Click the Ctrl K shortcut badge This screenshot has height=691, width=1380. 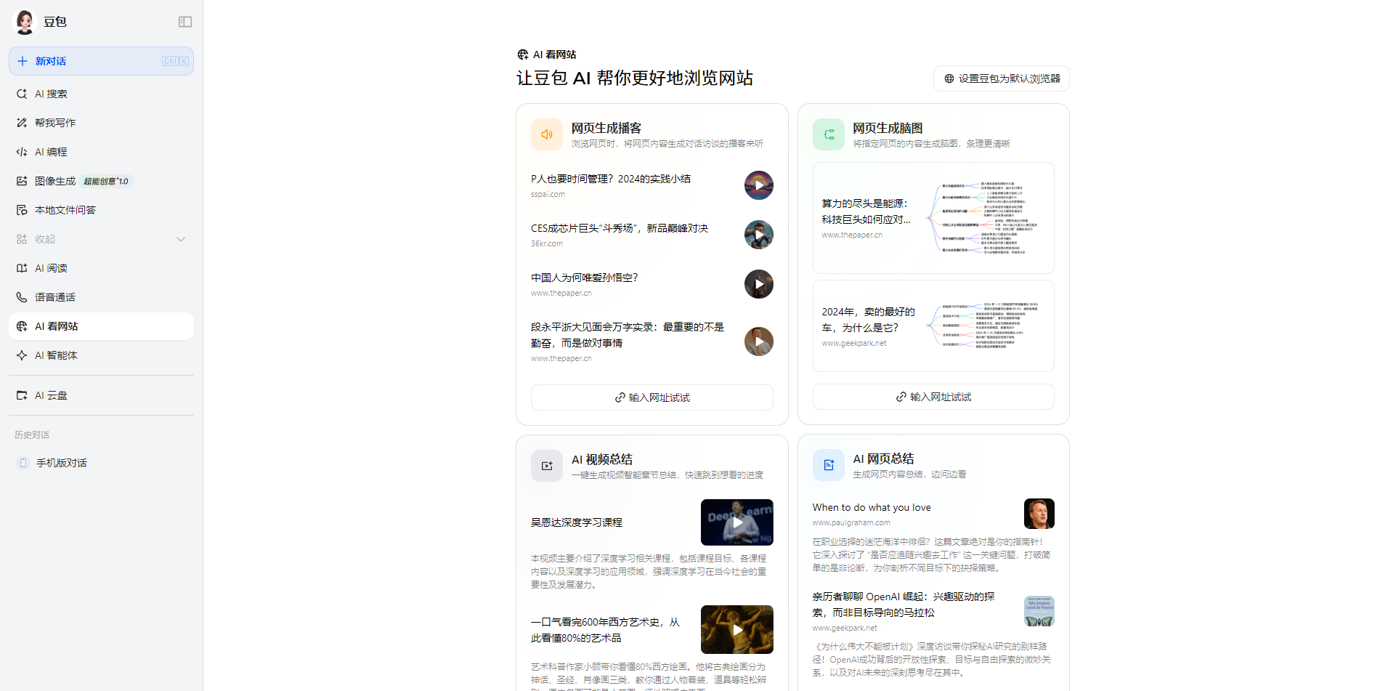(176, 61)
